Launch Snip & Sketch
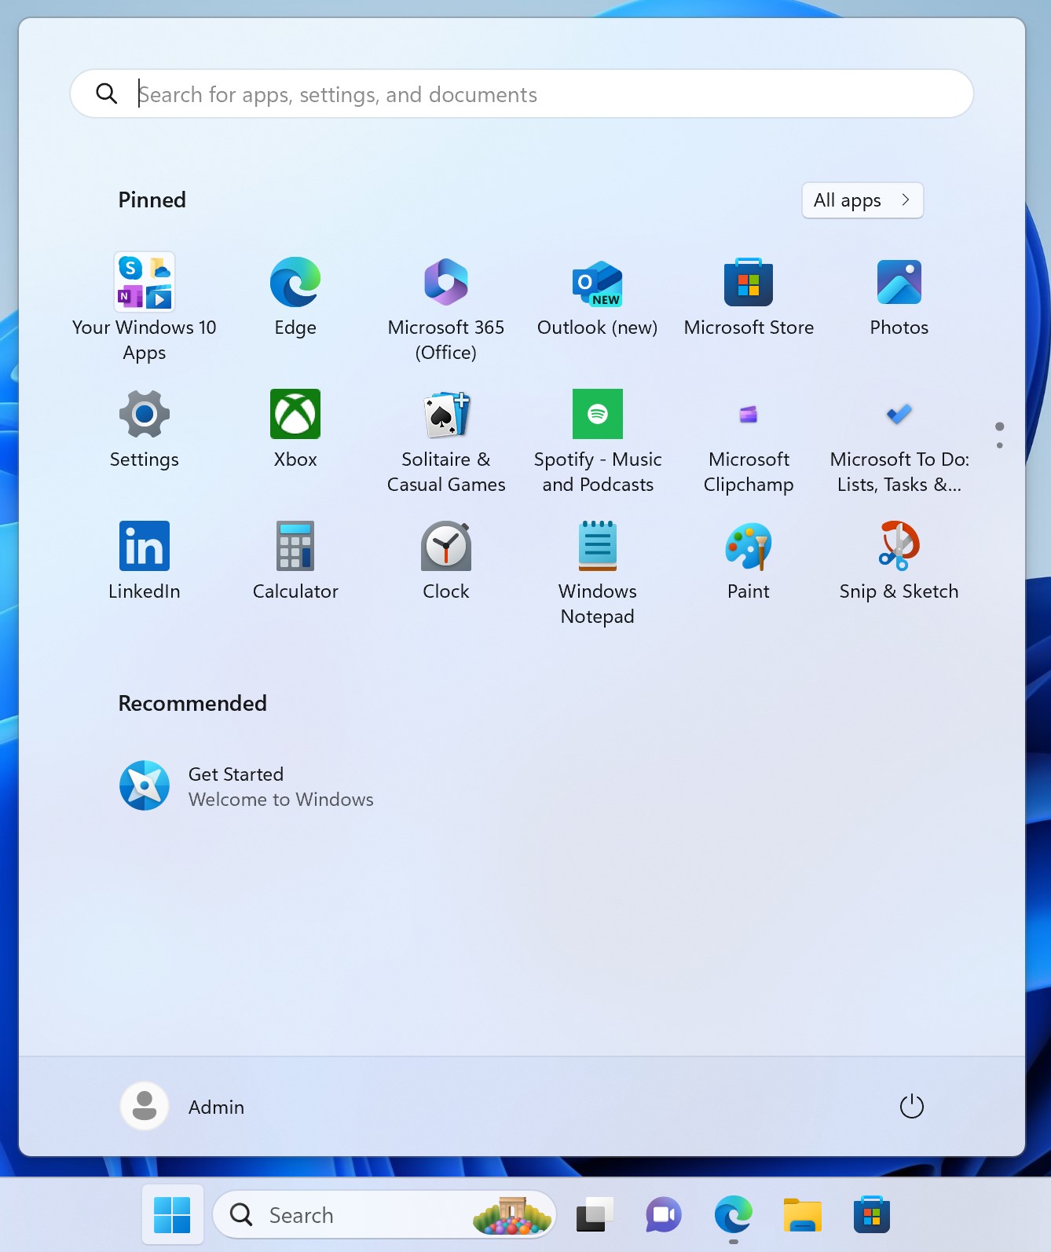 [x=899, y=561]
